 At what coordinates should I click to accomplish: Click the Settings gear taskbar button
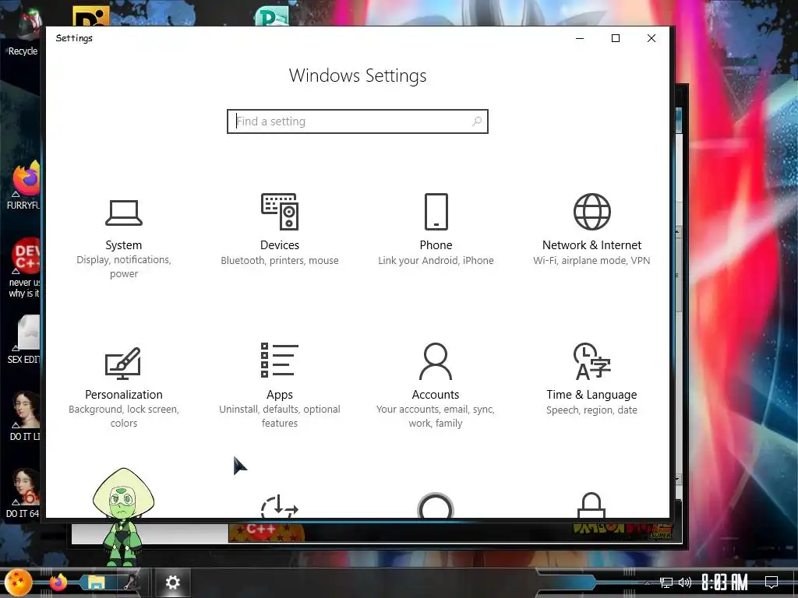tap(172, 582)
